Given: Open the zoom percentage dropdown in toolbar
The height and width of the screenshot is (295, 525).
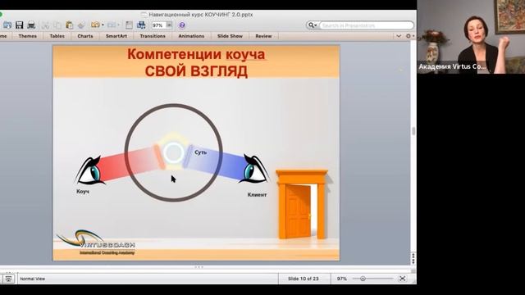Looking at the screenshot, I should click(x=169, y=25).
